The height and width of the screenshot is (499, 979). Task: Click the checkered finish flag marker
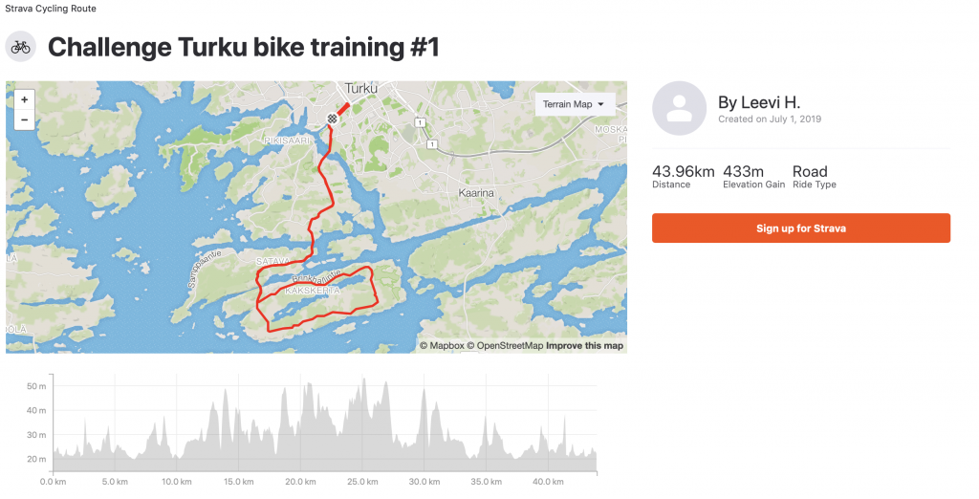[332, 118]
